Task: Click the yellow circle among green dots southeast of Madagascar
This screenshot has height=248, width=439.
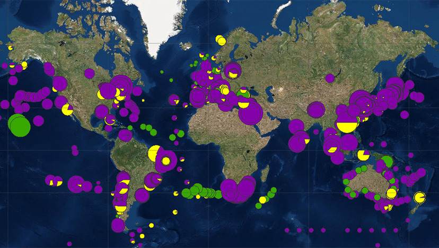Action: [262, 200]
